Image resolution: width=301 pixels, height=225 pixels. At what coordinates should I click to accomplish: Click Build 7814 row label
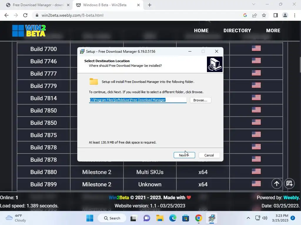44,98
